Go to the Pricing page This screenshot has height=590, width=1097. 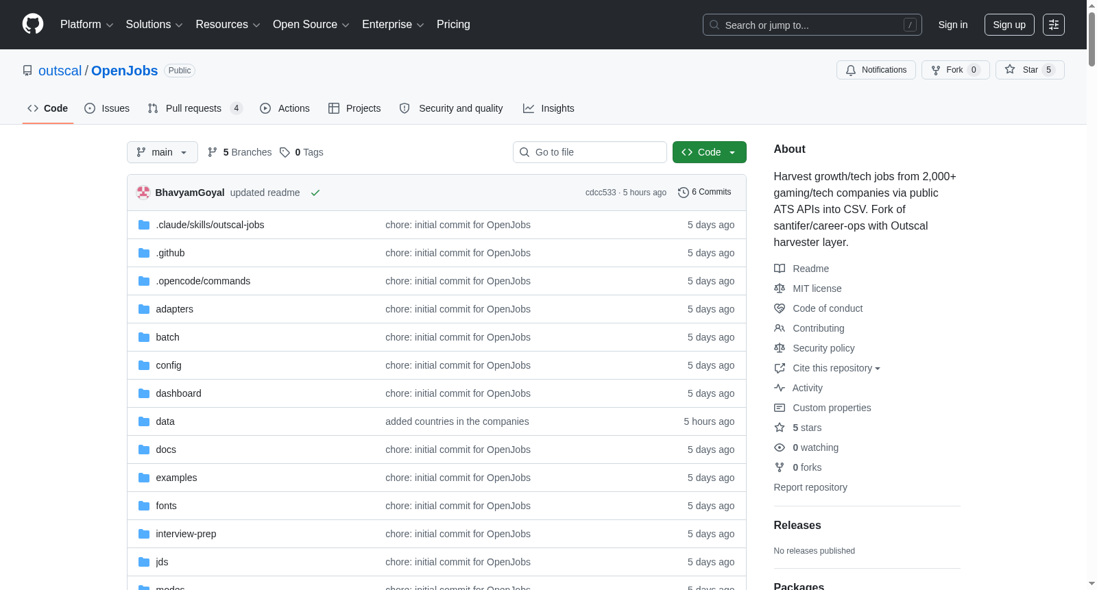coord(453,25)
